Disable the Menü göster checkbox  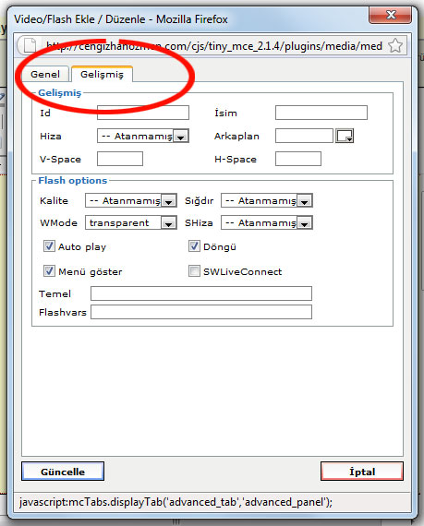click(49, 270)
